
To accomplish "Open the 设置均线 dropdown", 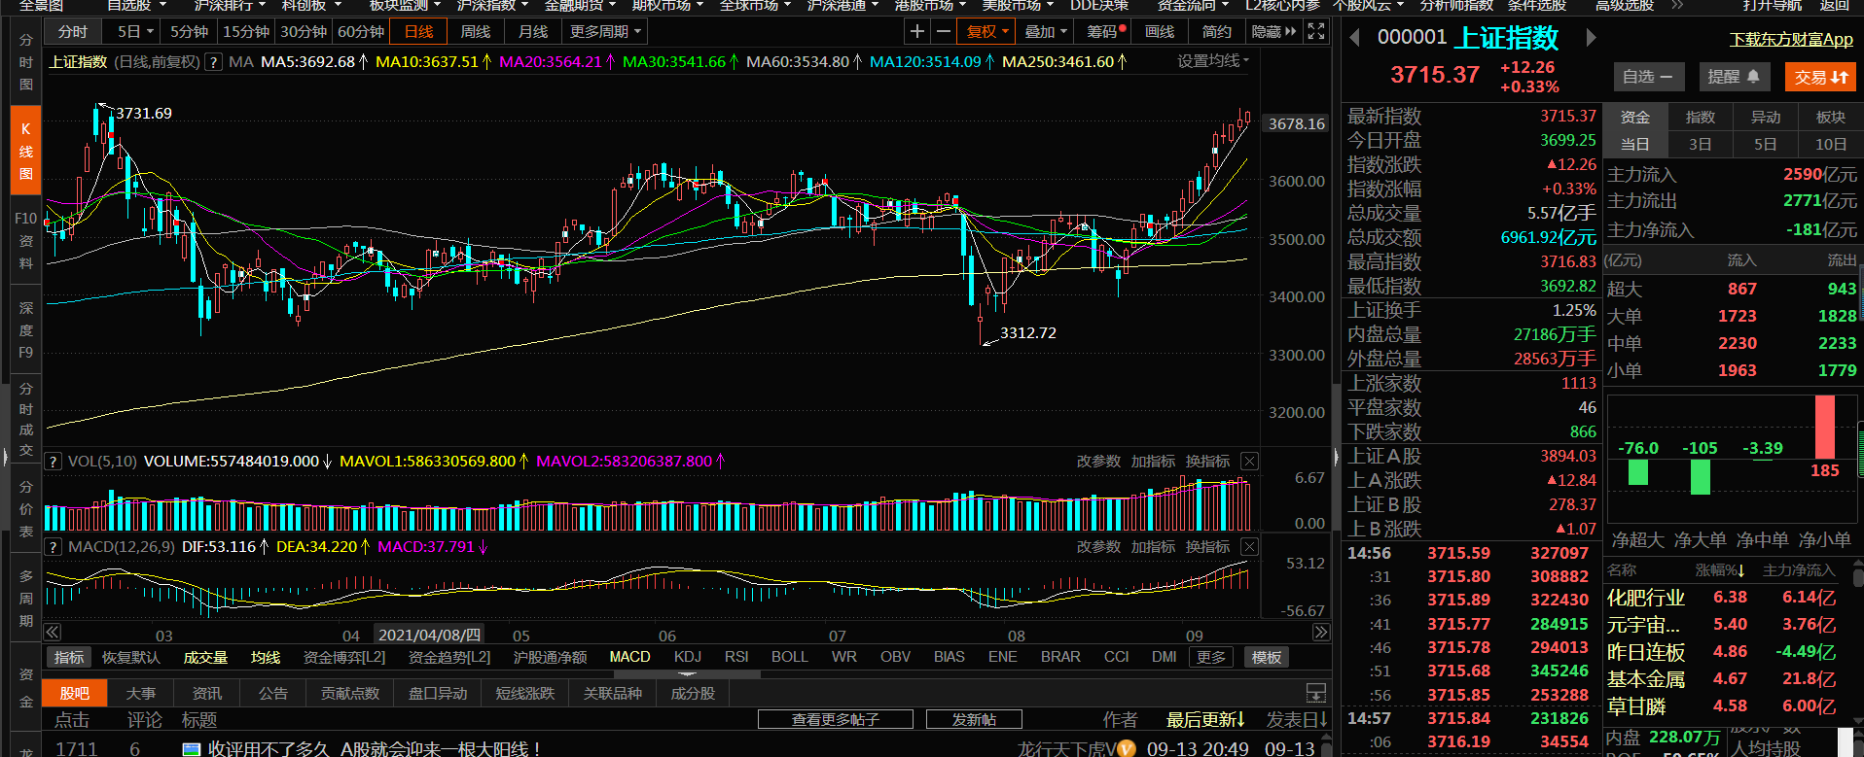I will [1213, 61].
